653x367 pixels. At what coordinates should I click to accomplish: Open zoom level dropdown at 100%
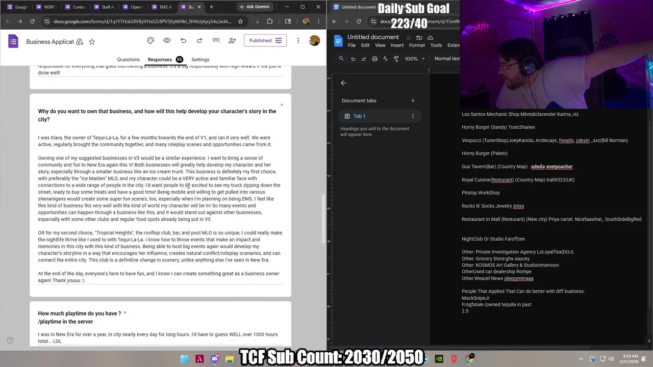415,59
